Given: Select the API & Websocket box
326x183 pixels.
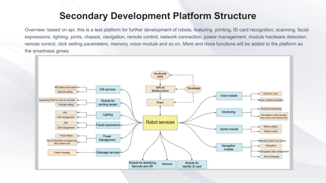Looking at the screenshot, I should tap(160, 89).
